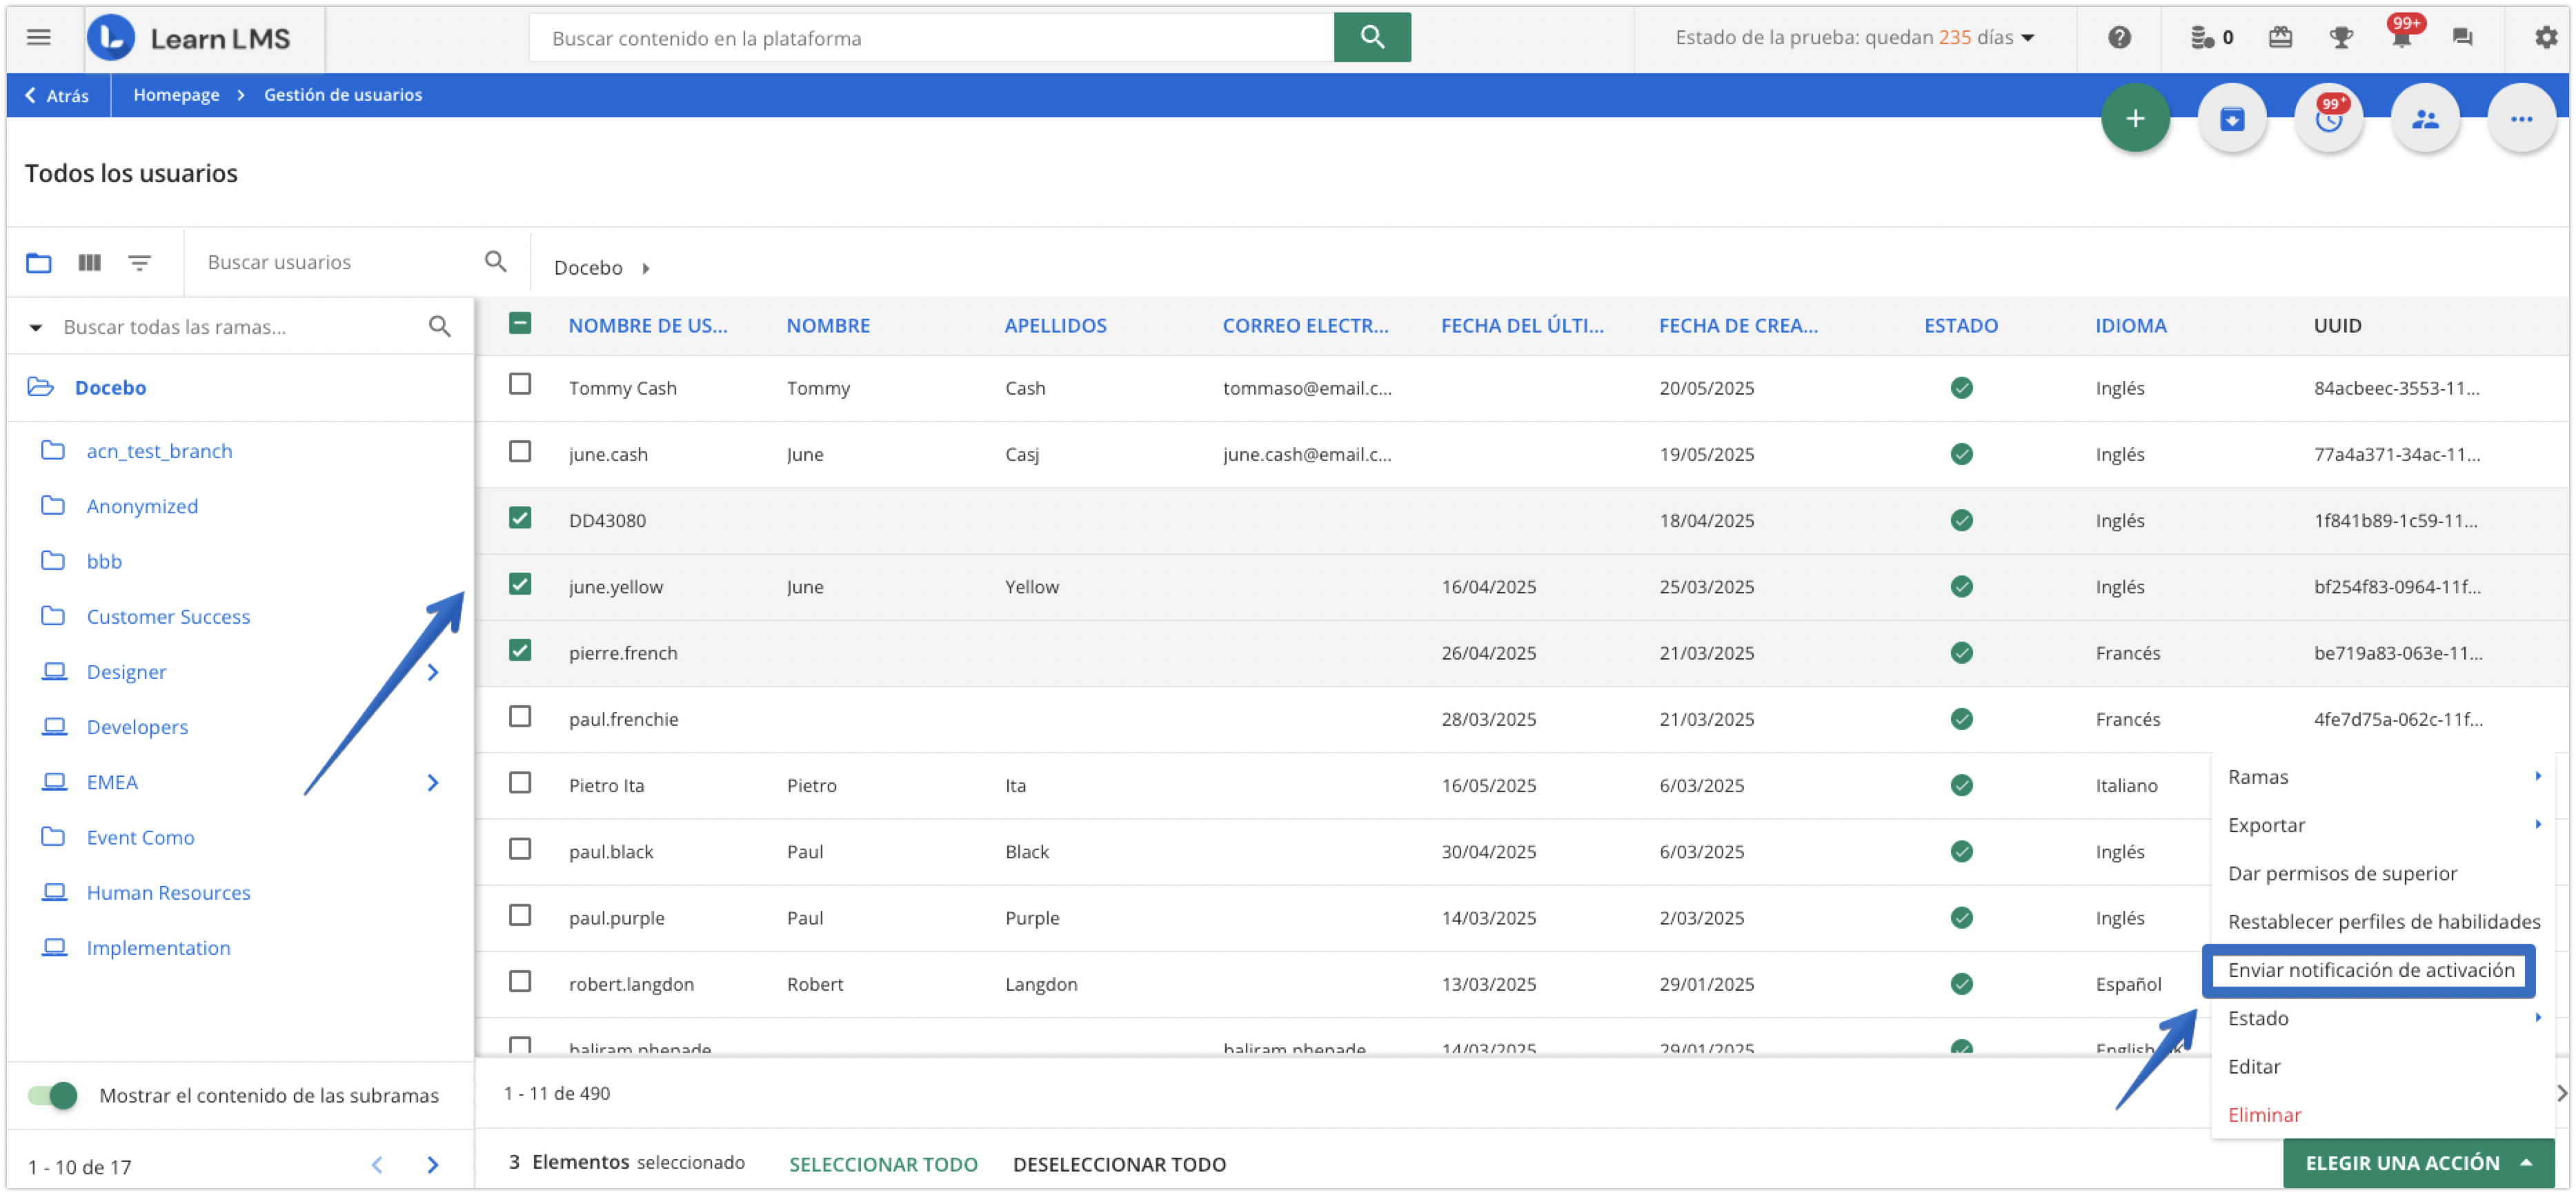This screenshot has width=2576, height=1195.
Task: Check the Tommy Cash row checkbox
Action: [x=519, y=384]
